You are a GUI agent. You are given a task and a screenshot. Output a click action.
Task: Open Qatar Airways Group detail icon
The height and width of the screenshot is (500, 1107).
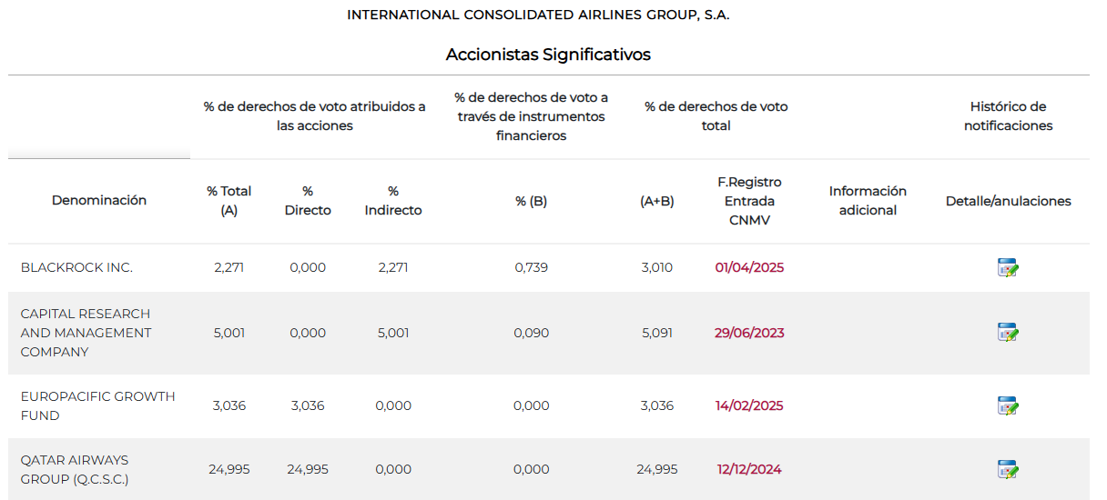[1008, 469]
